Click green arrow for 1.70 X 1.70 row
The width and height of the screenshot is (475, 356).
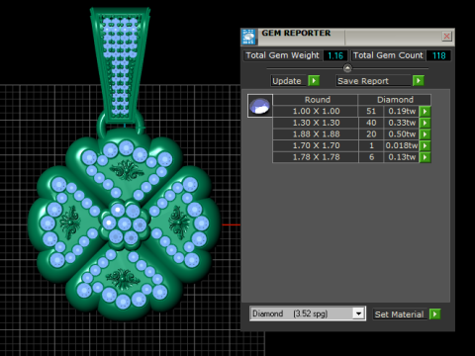[425, 145]
